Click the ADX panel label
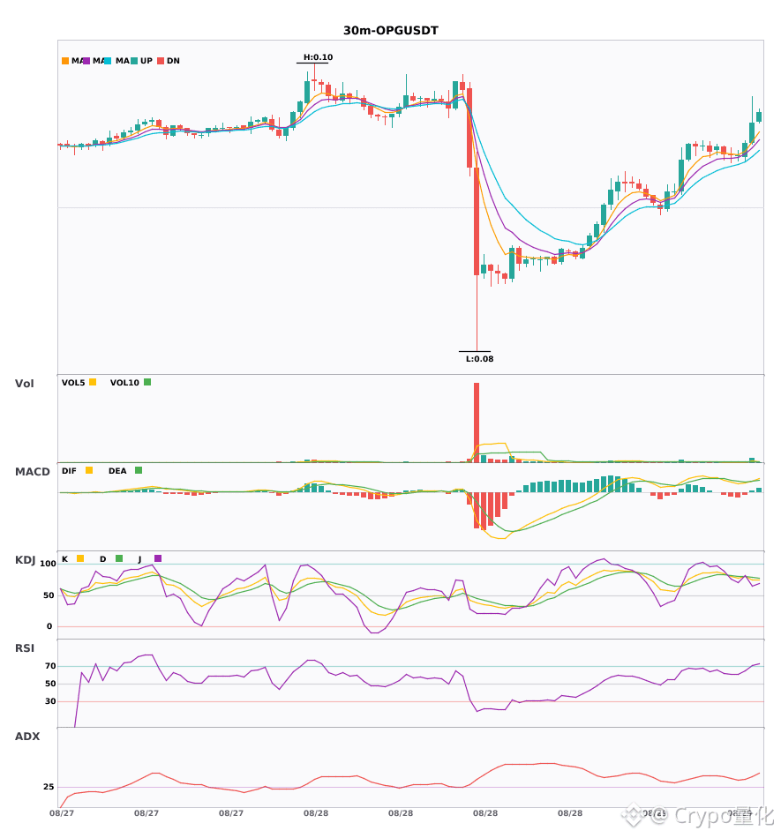The width and height of the screenshot is (781, 838). (x=27, y=737)
